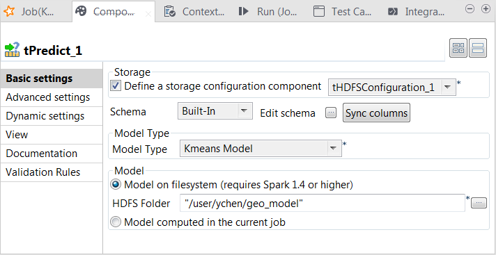Open the Schema Built-In dropdown
The image size is (496, 255).
pos(215,110)
